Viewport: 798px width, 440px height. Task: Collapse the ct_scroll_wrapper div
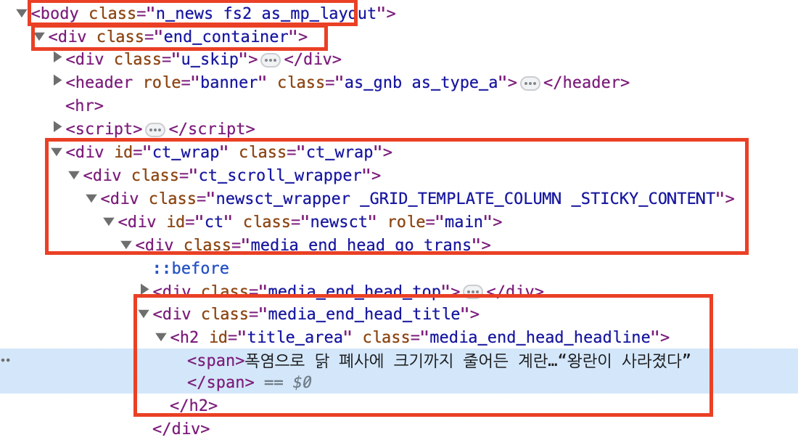tap(74, 175)
